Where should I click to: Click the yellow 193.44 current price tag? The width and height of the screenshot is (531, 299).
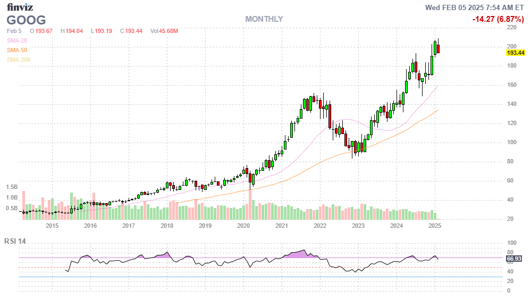[x=516, y=53]
